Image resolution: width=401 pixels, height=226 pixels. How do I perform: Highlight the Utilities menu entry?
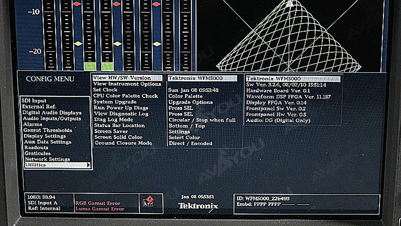point(58,165)
